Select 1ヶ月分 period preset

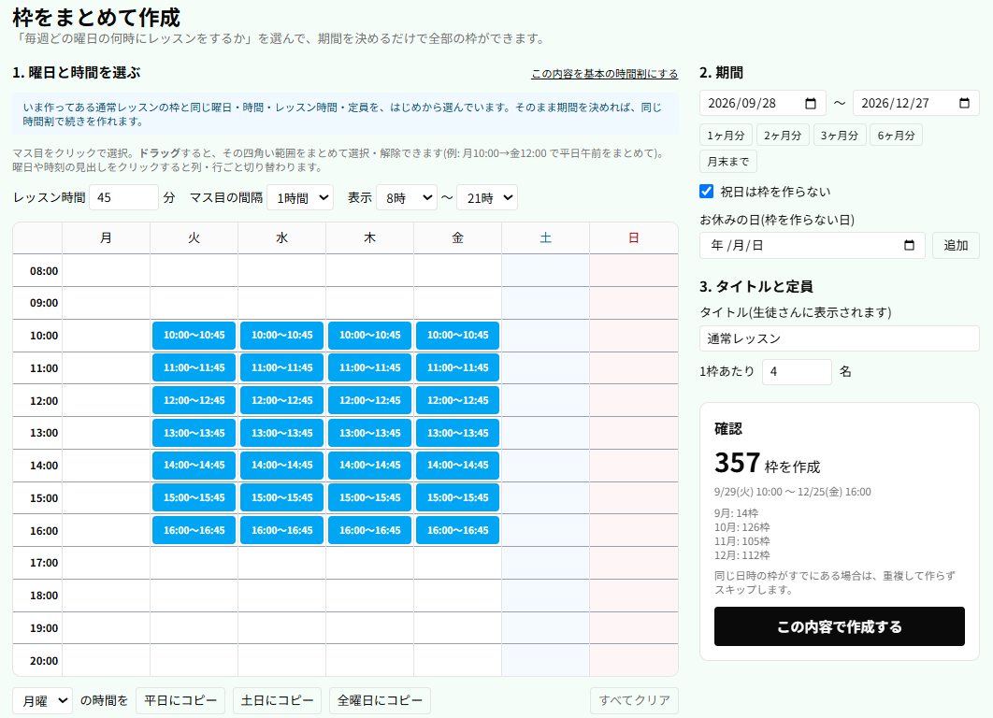[726, 136]
